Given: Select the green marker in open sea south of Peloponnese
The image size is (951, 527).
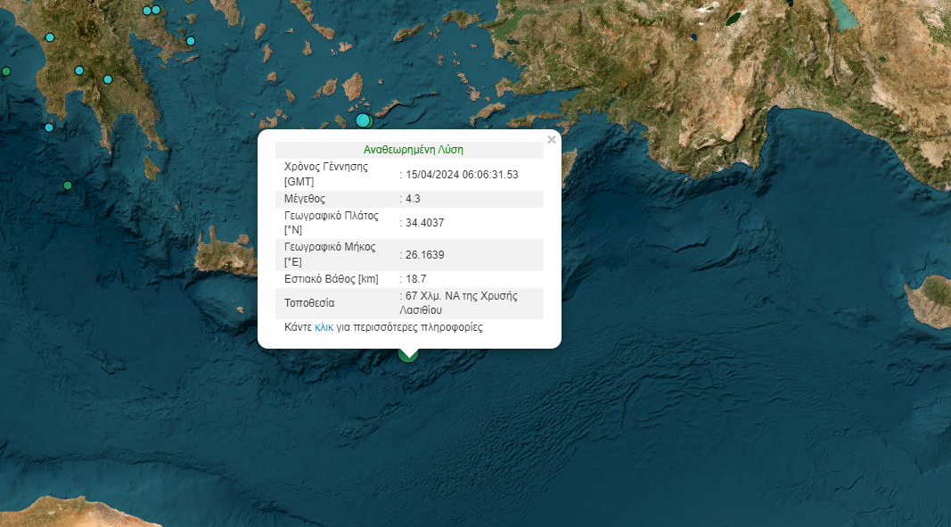Looking at the screenshot, I should (x=68, y=185).
